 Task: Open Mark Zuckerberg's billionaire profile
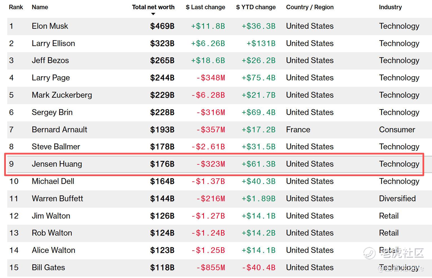tap(62, 95)
